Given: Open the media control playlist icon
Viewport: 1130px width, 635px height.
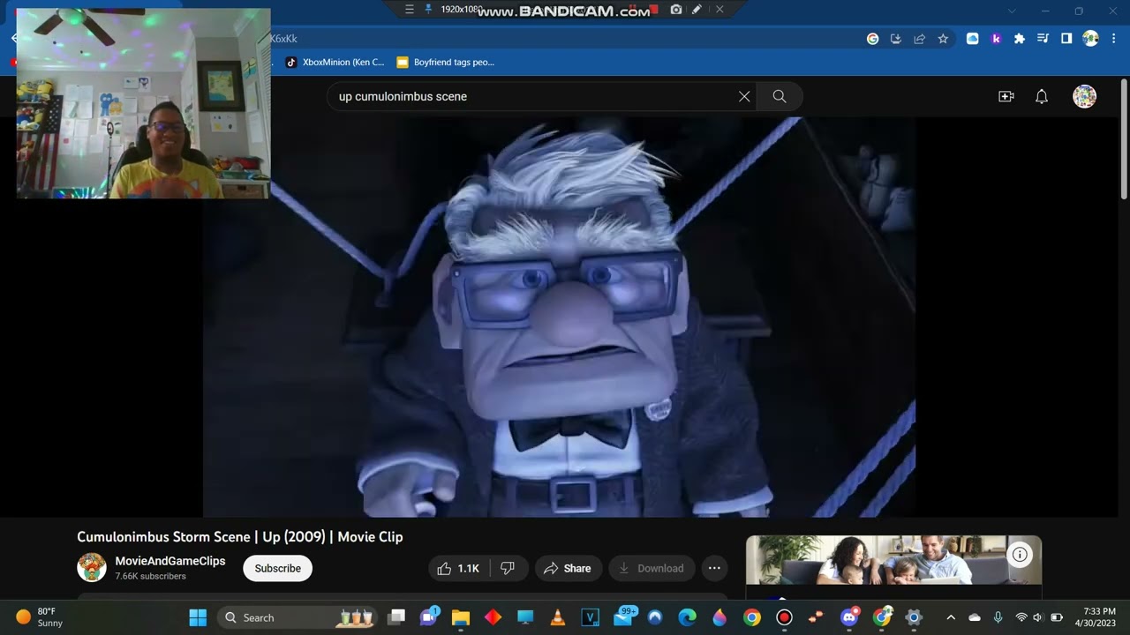Looking at the screenshot, I should click(1043, 39).
